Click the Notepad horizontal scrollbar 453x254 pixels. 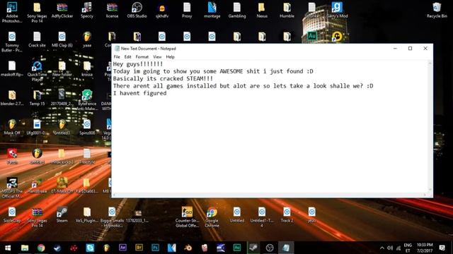click(270, 195)
